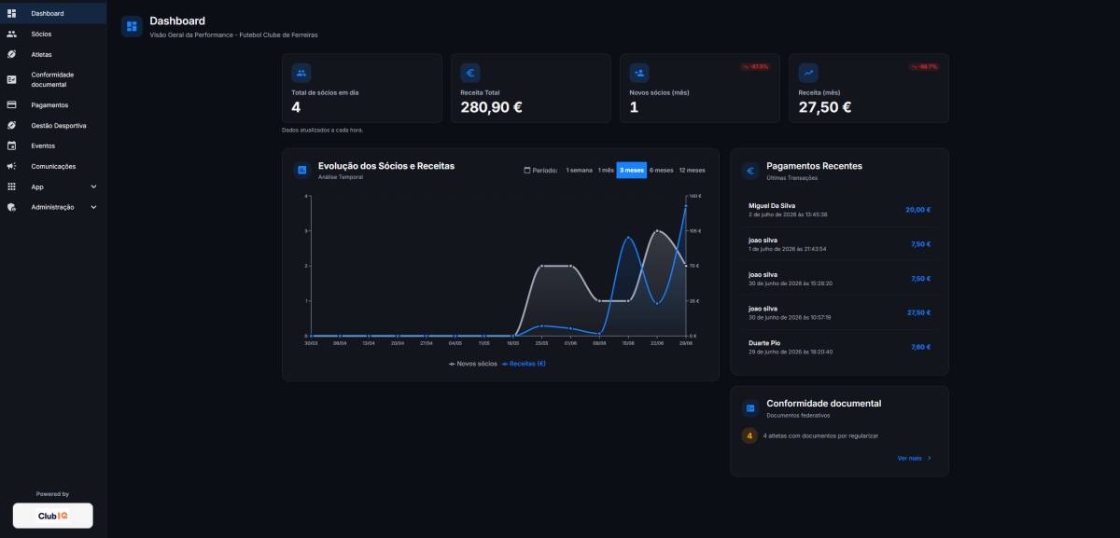Image resolution: width=1120 pixels, height=538 pixels.
Task: Click the percentage badge on Receita (mês) card
Action: [925, 67]
